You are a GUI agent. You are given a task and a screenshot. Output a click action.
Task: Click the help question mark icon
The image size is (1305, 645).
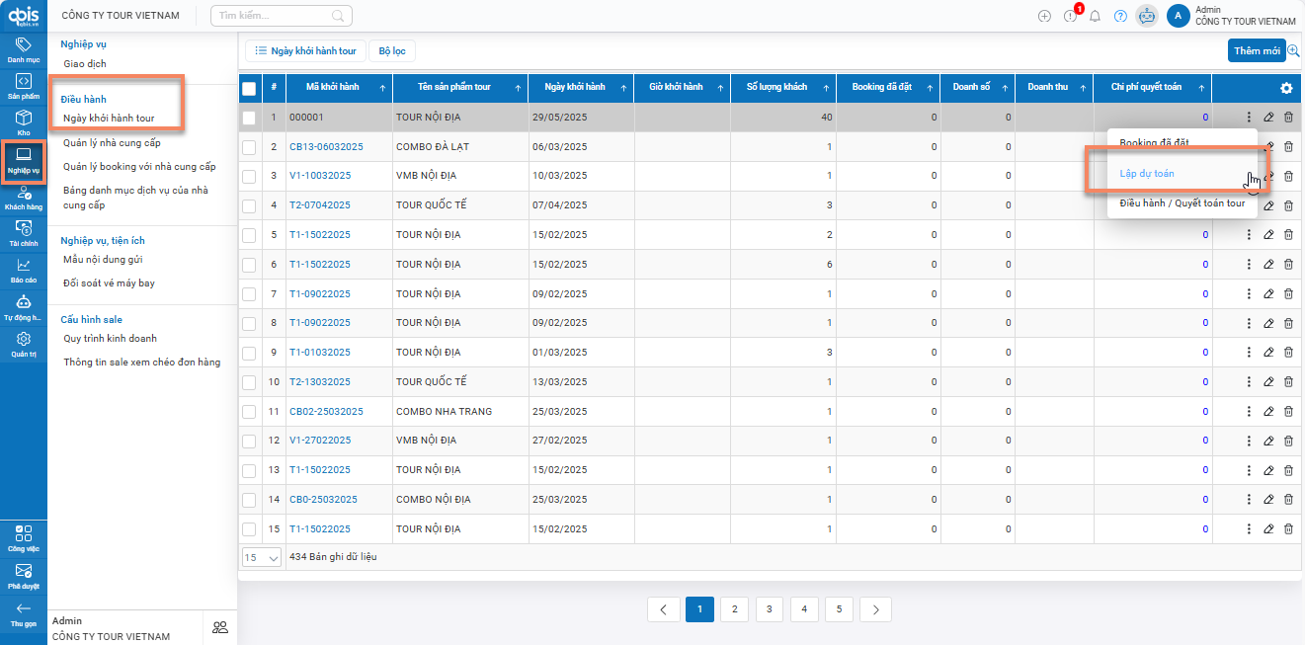pos(1120,16)
